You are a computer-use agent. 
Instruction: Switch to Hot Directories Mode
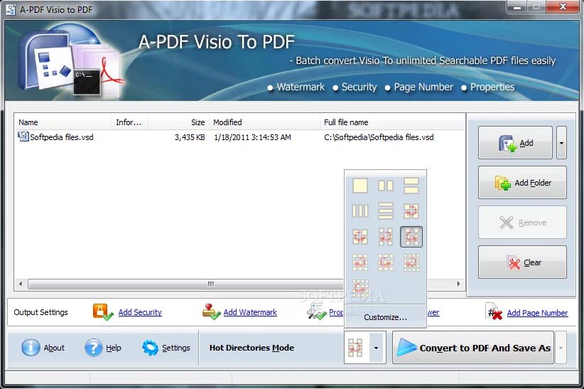(x=252, y=348)
